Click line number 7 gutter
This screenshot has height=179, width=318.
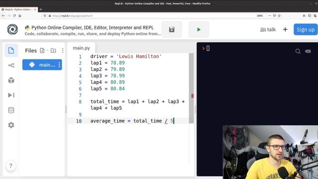click(x=80, y=95)
